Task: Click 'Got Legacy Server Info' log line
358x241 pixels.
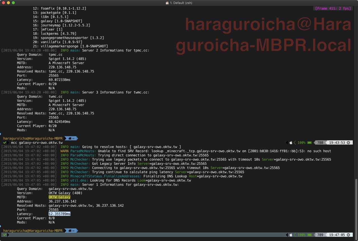Action: pyautogui.click(x=104, y=164)
